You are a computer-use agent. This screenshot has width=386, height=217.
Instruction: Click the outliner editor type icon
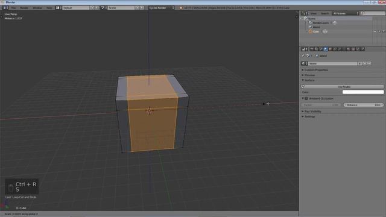click(x=305, y=13)
